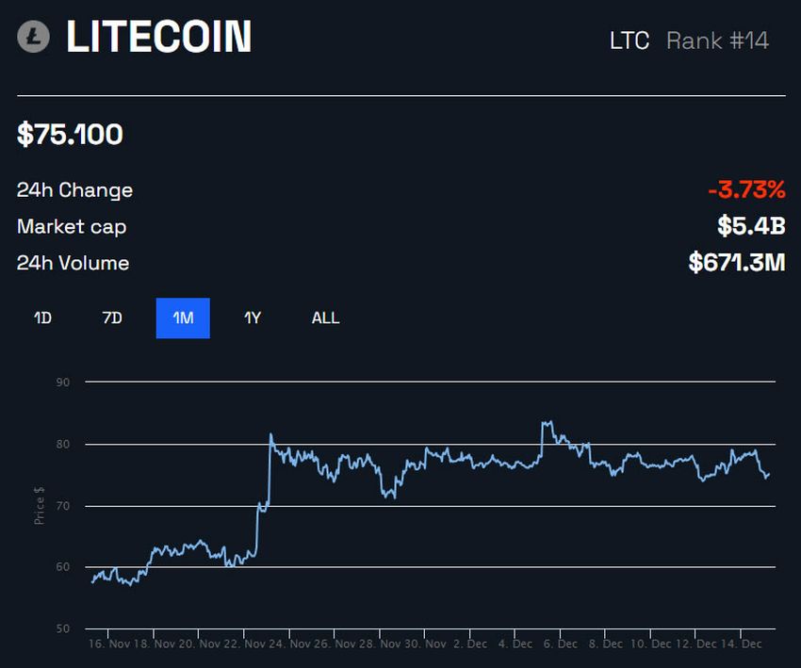Open the 1Y price chart
Viewport: 801px width, 668px height.
[253, 318]
